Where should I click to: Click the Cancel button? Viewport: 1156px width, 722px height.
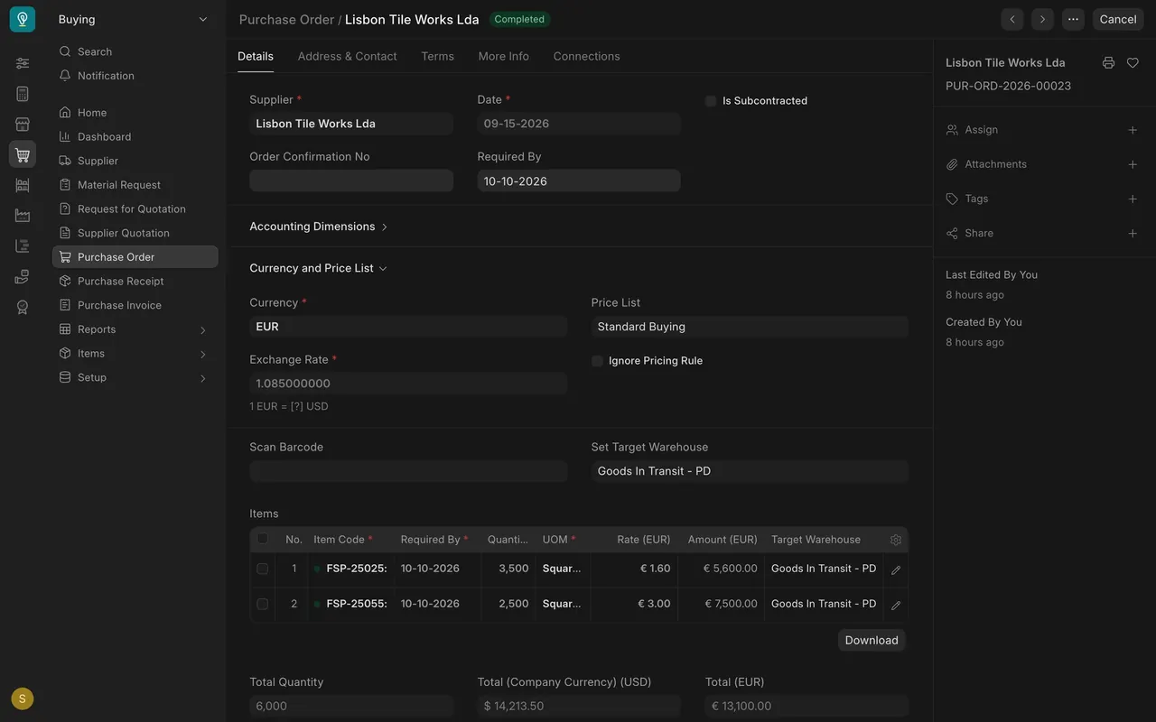(1118, 19)
